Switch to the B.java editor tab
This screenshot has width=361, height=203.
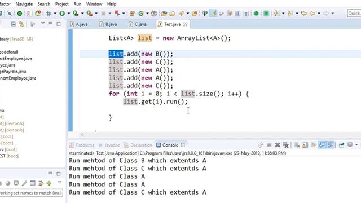pyautogui.click(x=108, y=24)
